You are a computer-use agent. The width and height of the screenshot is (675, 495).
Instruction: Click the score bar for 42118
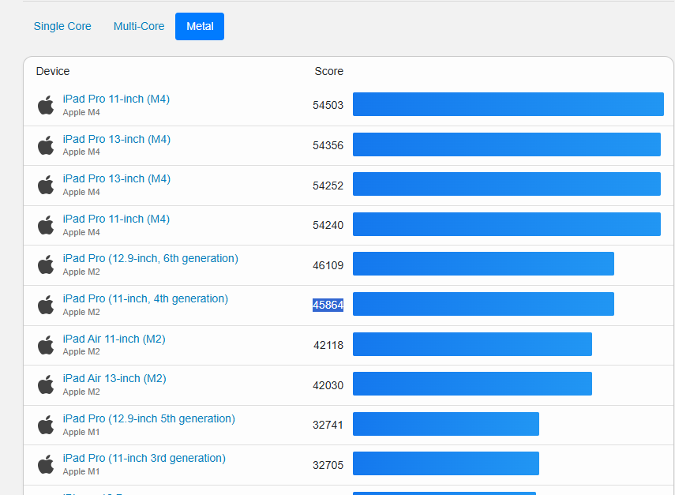point(472,344)
